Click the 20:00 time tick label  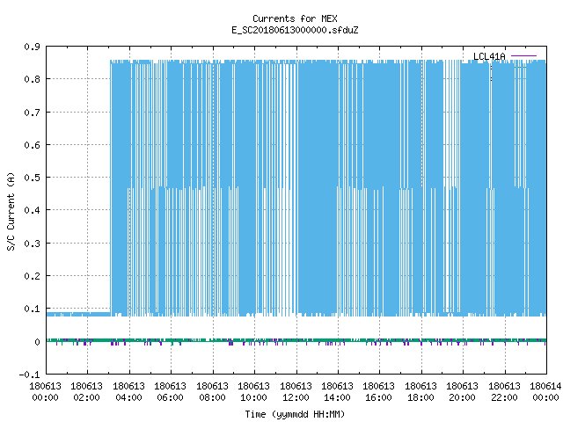point(462,397)
